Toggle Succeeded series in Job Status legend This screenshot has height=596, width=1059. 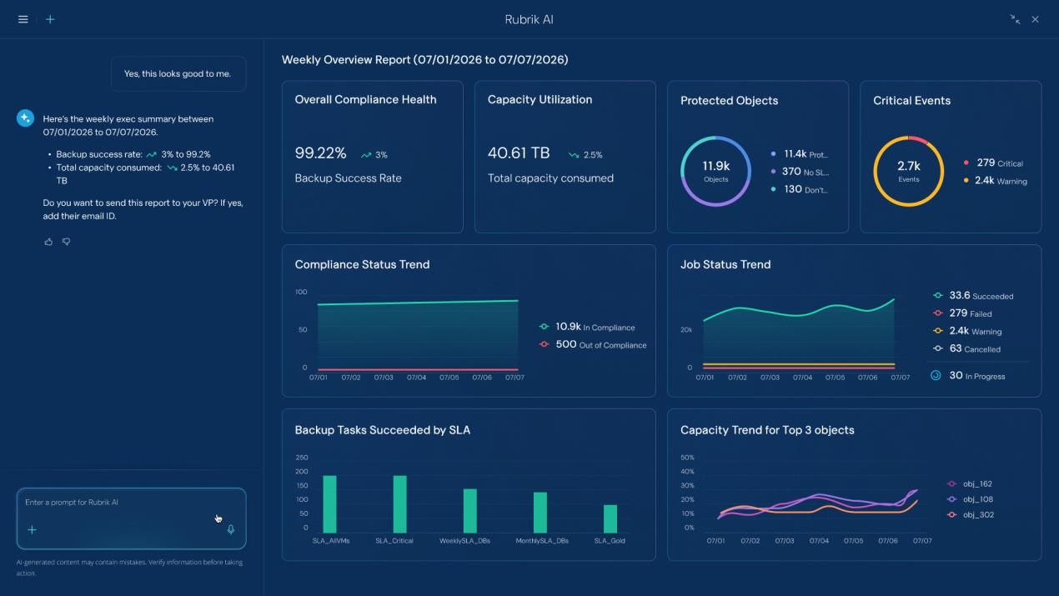[973, 296]
